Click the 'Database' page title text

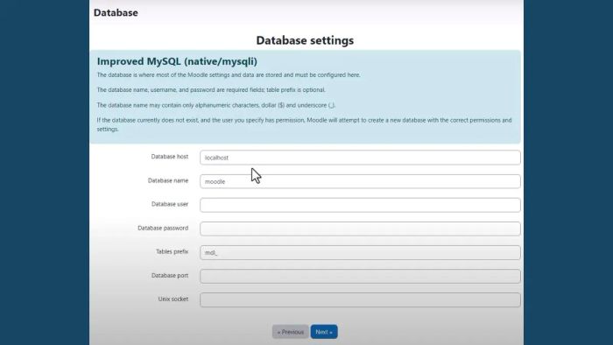click(116, 12)
